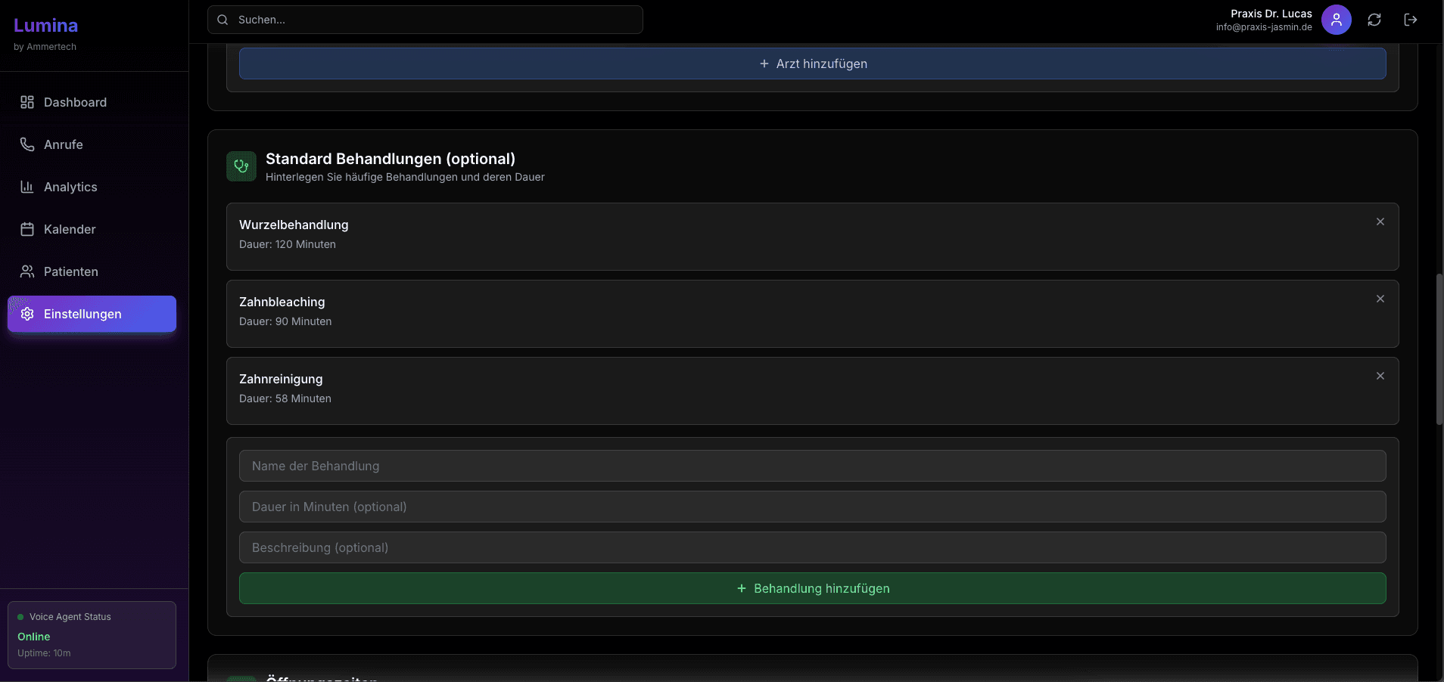1444x682 pixels.
Task: Click the refresh icon in top bar
Action: tap(1374, 20)
